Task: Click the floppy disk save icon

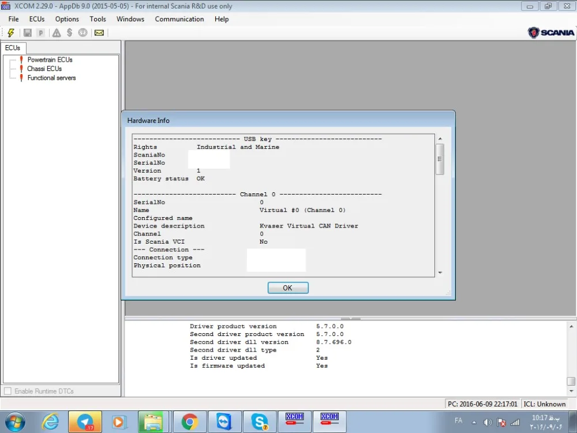Action: (x=27, y=33)
